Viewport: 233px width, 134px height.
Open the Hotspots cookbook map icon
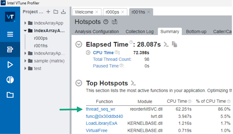click(114, 22)
